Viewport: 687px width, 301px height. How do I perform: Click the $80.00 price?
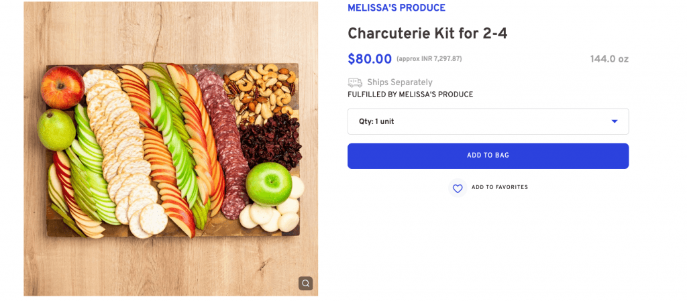pos(369,59)
